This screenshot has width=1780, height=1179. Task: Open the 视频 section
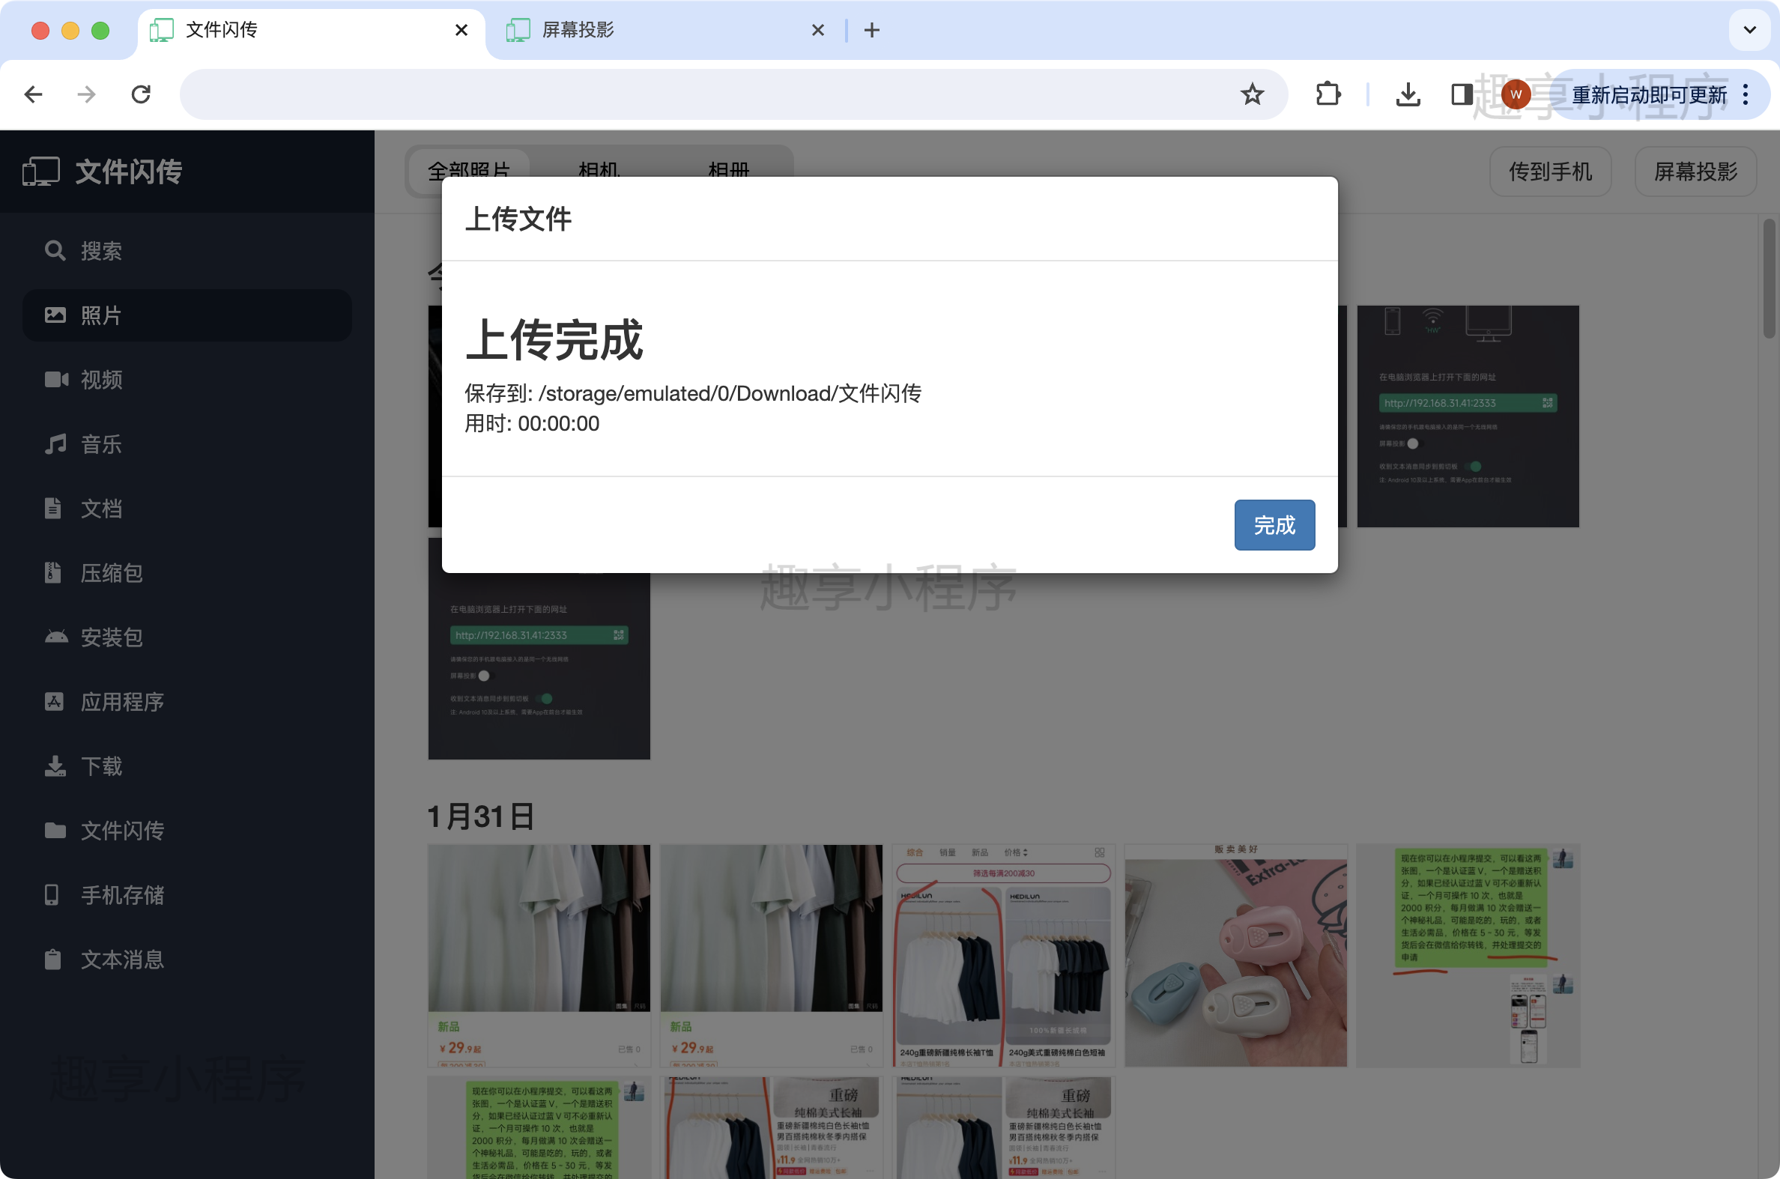pyautogui.click(x=187, y=380)
